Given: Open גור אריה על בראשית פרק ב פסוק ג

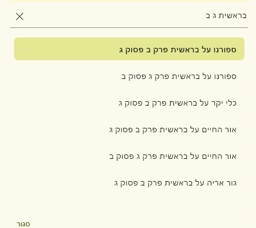Looking at the screenshot, I should pos(175,183).
